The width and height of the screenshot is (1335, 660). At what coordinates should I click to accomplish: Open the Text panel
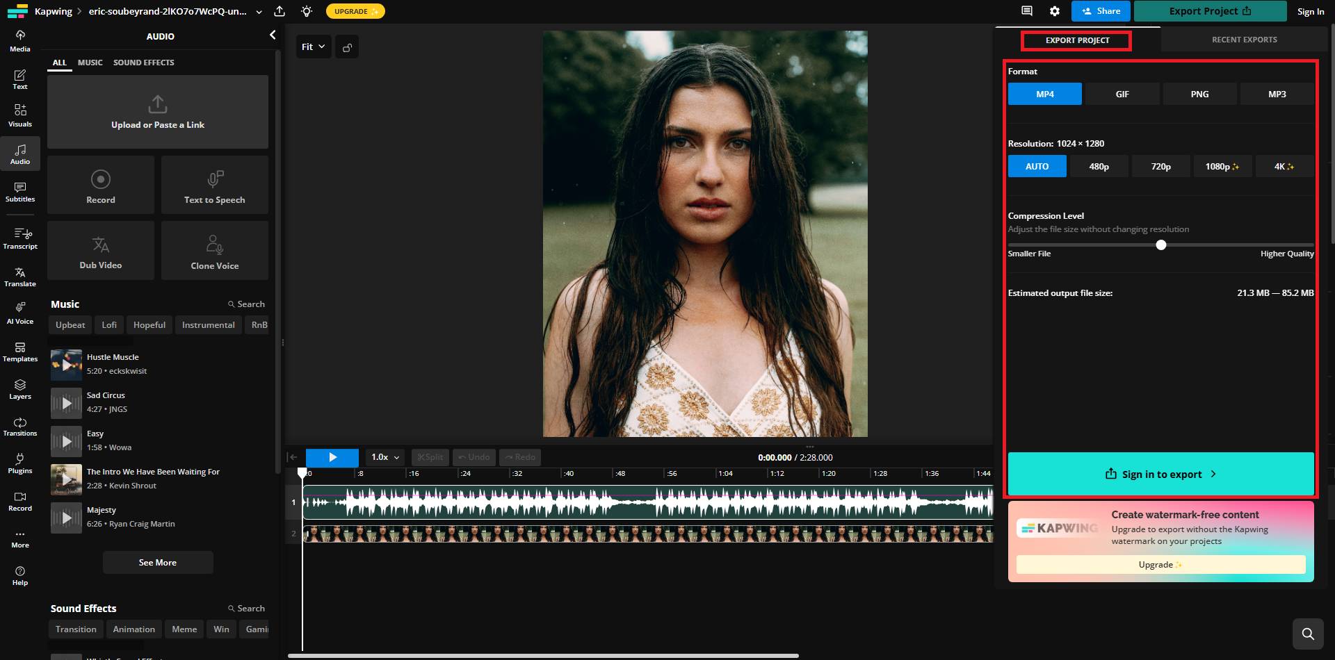tap(19, 78)
